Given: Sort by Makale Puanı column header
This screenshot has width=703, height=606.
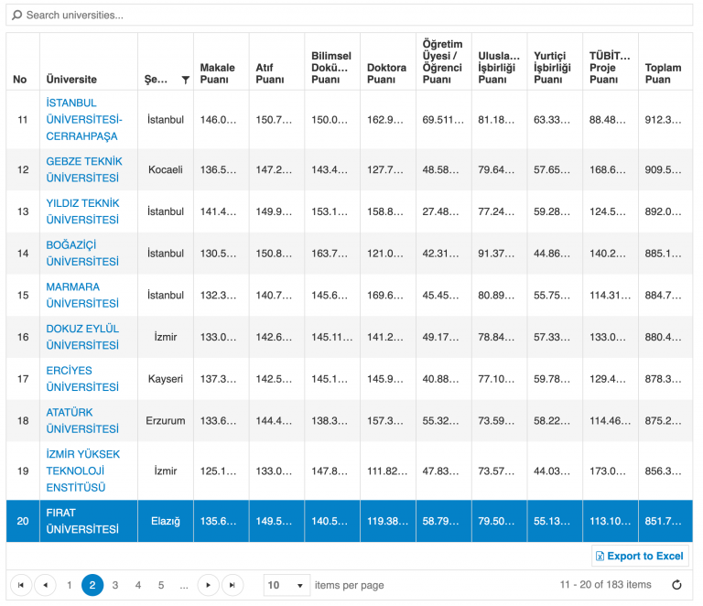Looking at the screenshot, I should 222,61.
